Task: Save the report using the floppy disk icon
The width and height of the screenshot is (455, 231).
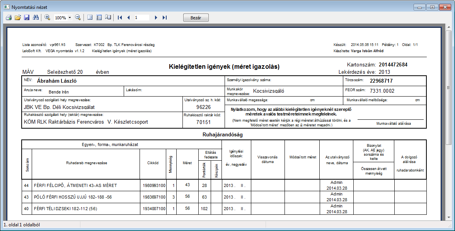Action: (27, 18)
